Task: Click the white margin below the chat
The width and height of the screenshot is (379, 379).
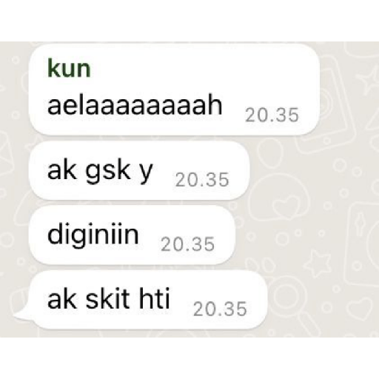Action: pyautogui.click(x=189, y=358)
